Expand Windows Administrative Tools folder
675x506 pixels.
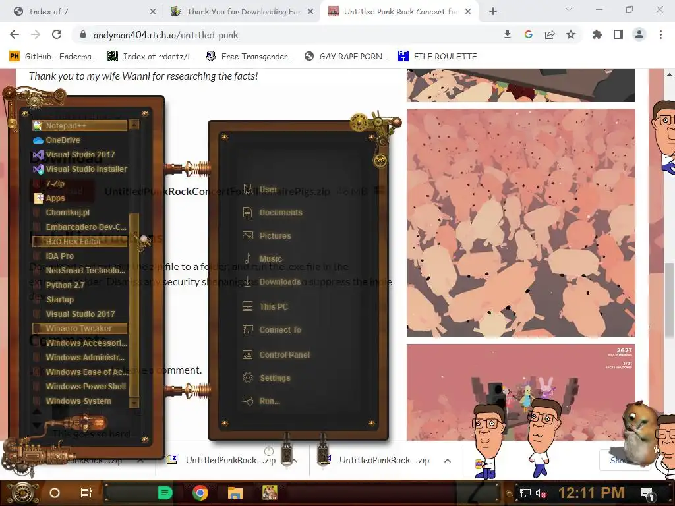tap(80, 358)
